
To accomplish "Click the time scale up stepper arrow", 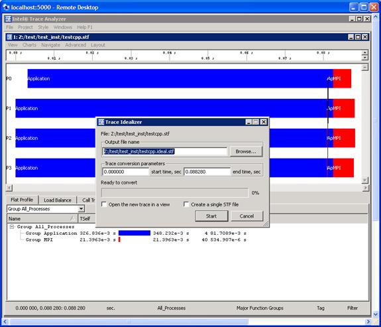I will point(364,52).
